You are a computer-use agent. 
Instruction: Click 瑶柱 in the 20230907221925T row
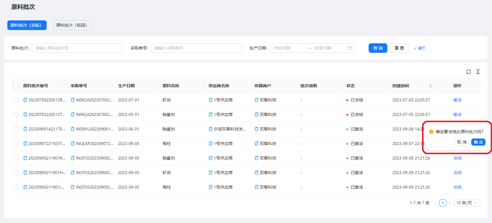coord(167,144)
